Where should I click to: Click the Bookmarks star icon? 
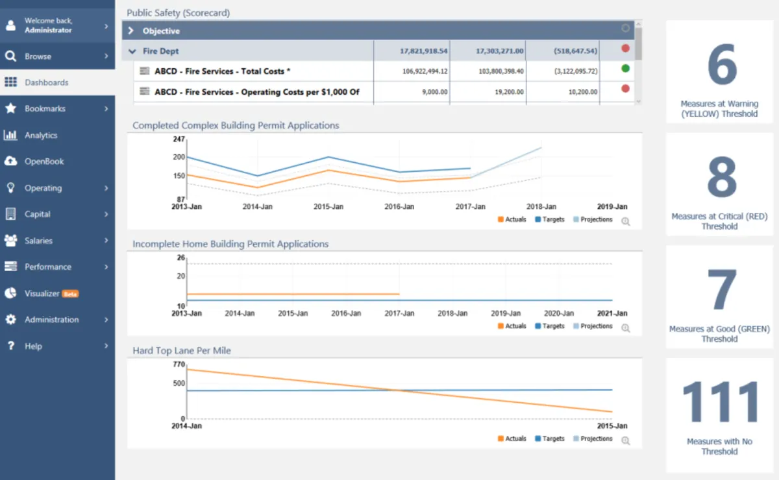(10, 109)
